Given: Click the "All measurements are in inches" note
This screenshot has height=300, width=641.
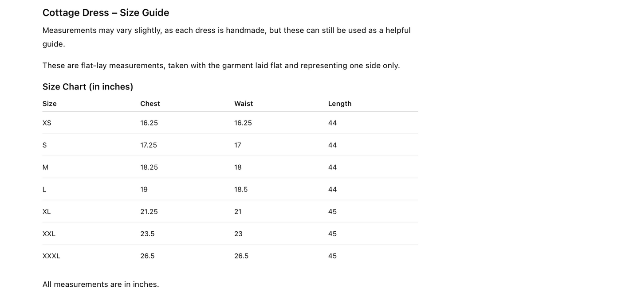Looking at the screenshot, I should pos(101,284).
